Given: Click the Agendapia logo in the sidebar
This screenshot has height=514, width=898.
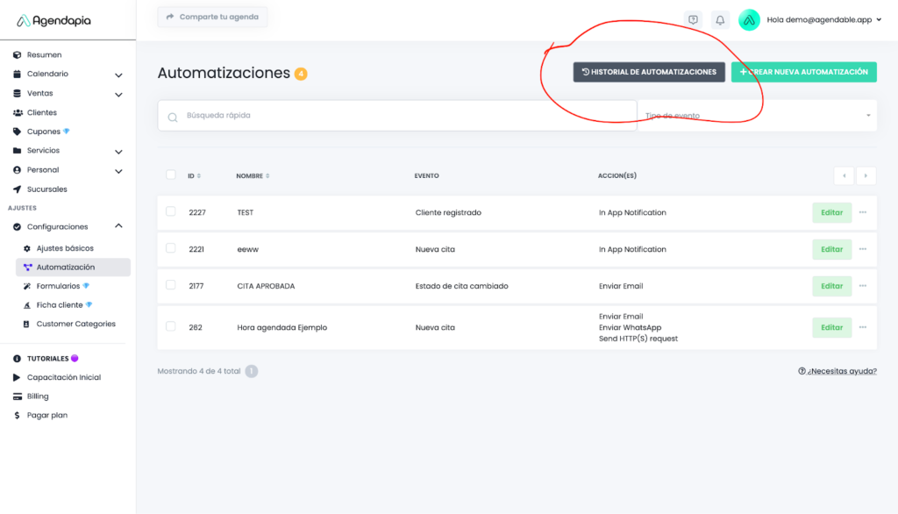Looking at the screenshot, I should click(x=54, y=20).
